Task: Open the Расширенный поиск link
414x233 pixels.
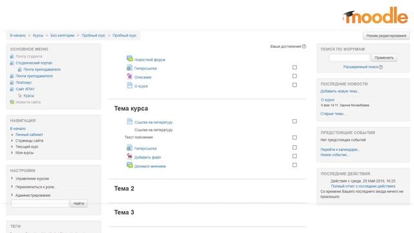Action: pos(360,67)
